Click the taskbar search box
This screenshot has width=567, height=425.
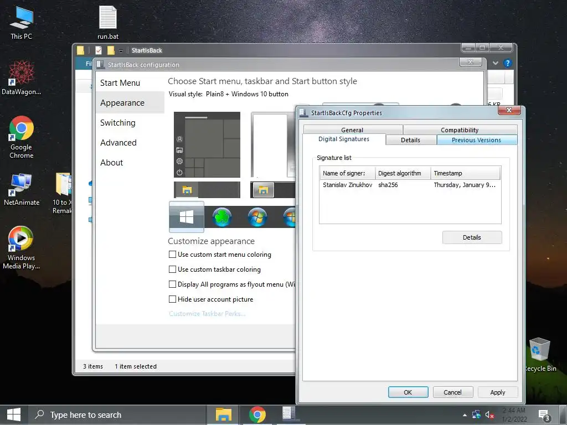(117, 415)
